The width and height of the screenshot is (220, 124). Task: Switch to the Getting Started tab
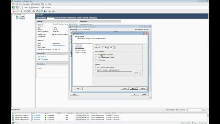[x=41, y=18]
